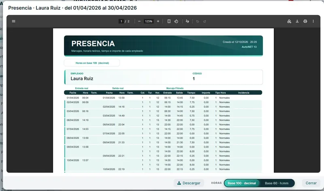Click entry time '06:09' for 02/04/2026

(x=85, y=102)
